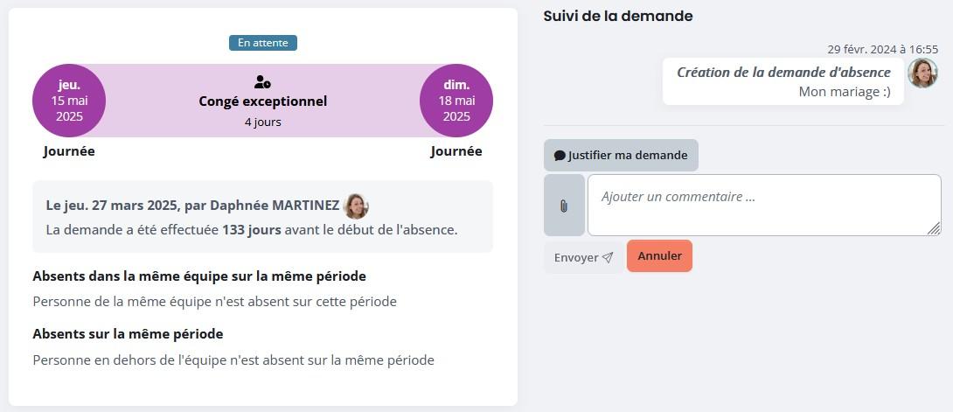This screenshot has height=412, width=953.
Task: Click Daphnée MARTINEZ's avatar in request info
Action: [x=356, y=206]
